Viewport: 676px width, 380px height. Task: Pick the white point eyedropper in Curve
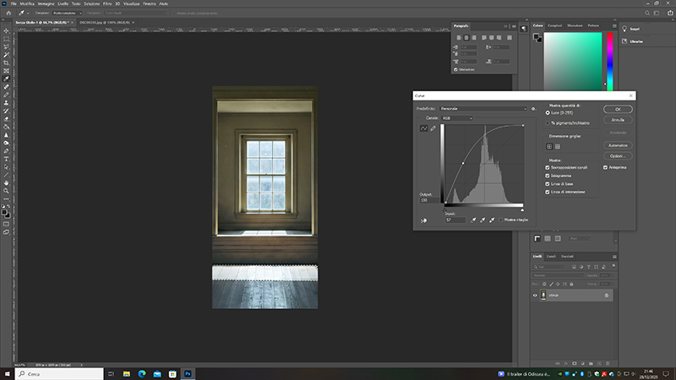tap(492, 220)
